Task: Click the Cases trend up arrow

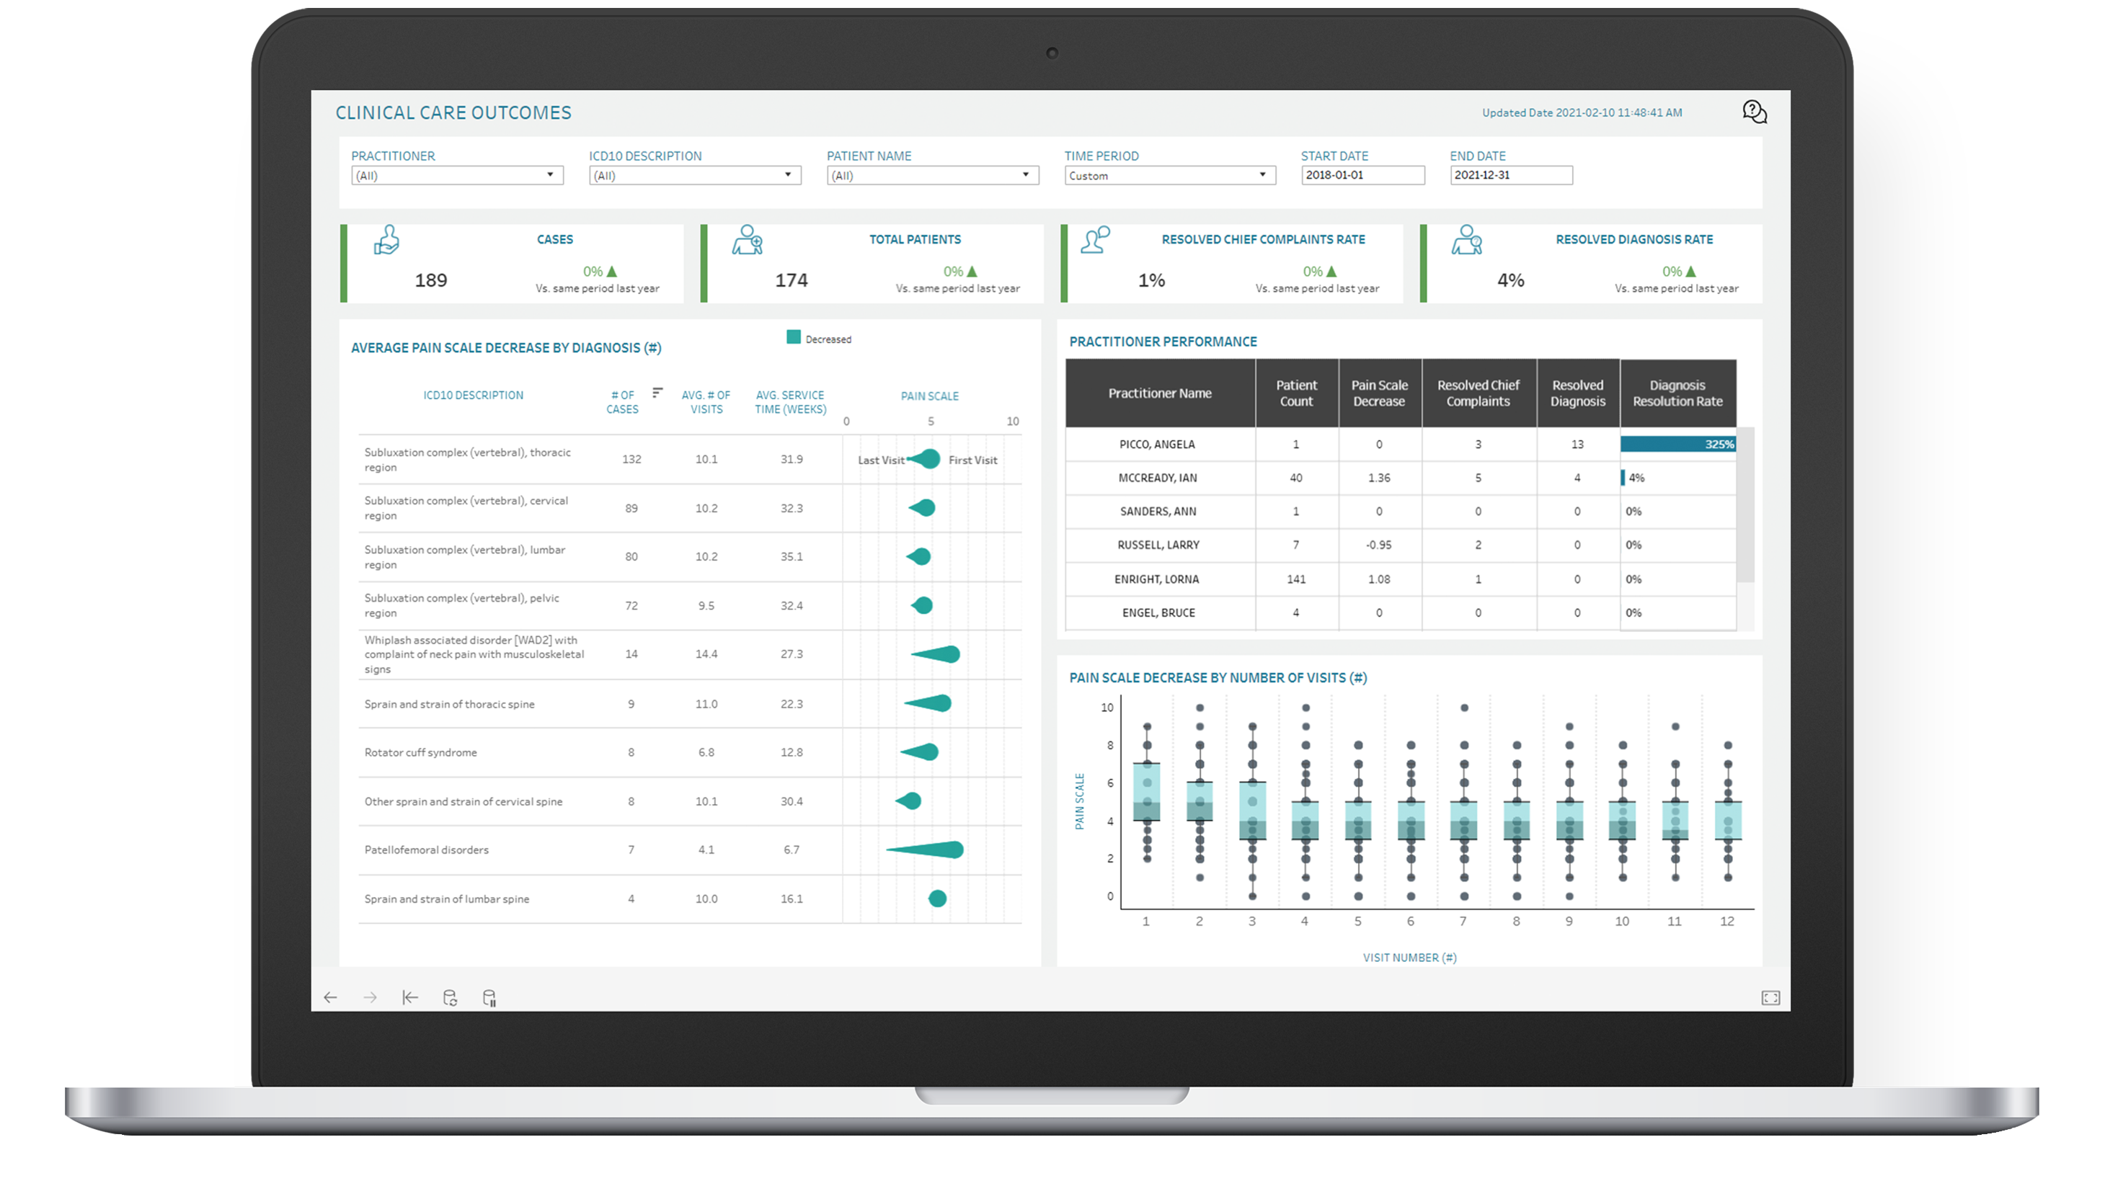Action: [612, 272]
